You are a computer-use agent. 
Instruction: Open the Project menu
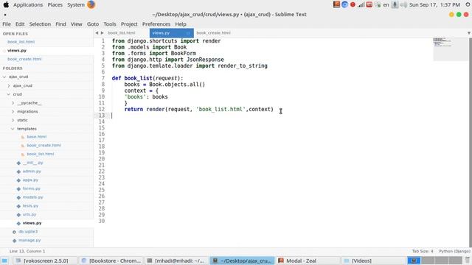(x=129, y=24)
